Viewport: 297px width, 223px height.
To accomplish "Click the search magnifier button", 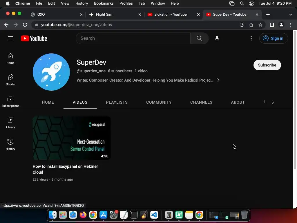I will pyautogui.click(x=200, y=38).
